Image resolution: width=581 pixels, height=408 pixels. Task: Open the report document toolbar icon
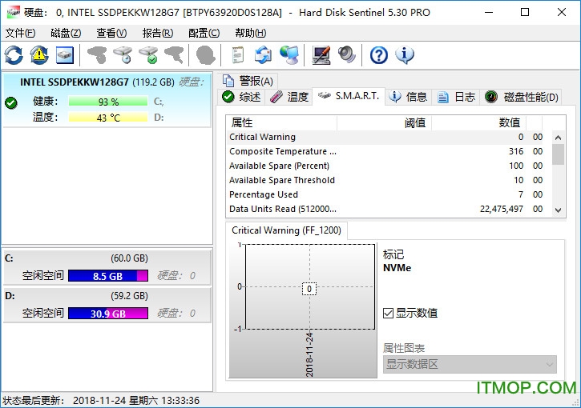[x=237, y=55]
